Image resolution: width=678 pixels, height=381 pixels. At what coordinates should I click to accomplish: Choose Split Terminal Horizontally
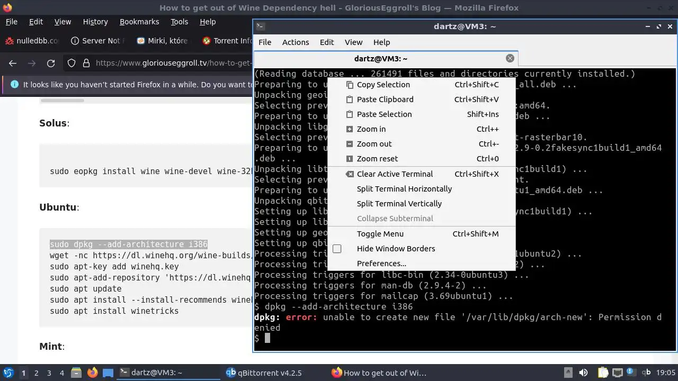(422, 189)
